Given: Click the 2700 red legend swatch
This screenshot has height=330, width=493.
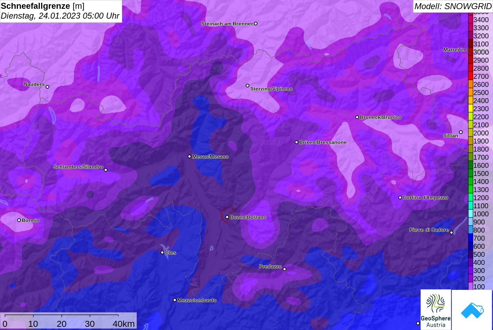Looking at the screenshot, I should pos(470,76).
